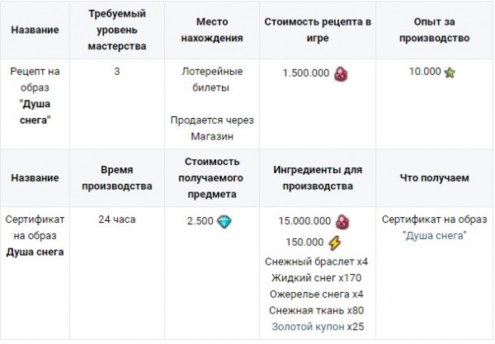Click the green star icon beside 10.000
This screenshot has width=495, height=344.
coord(450,73)
